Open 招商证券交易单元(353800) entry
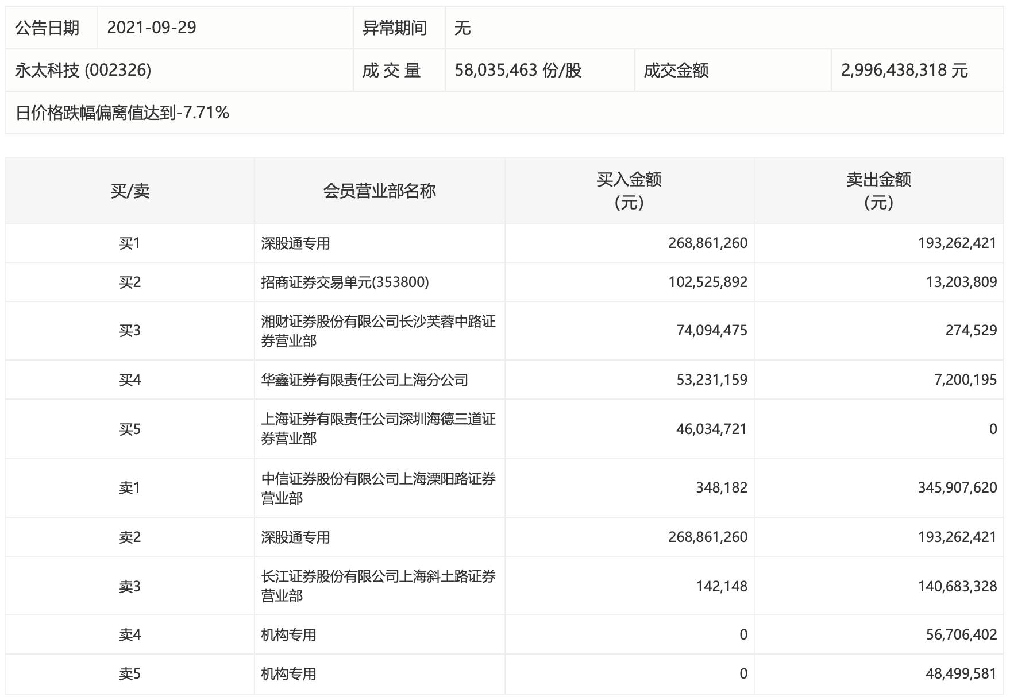Image resolution: width=1010 pixels, height=697 pixels. pyautogui.click(x=345, y=282)
